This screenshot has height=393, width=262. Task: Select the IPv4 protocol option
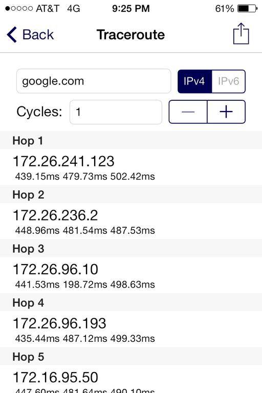[195, 81]
